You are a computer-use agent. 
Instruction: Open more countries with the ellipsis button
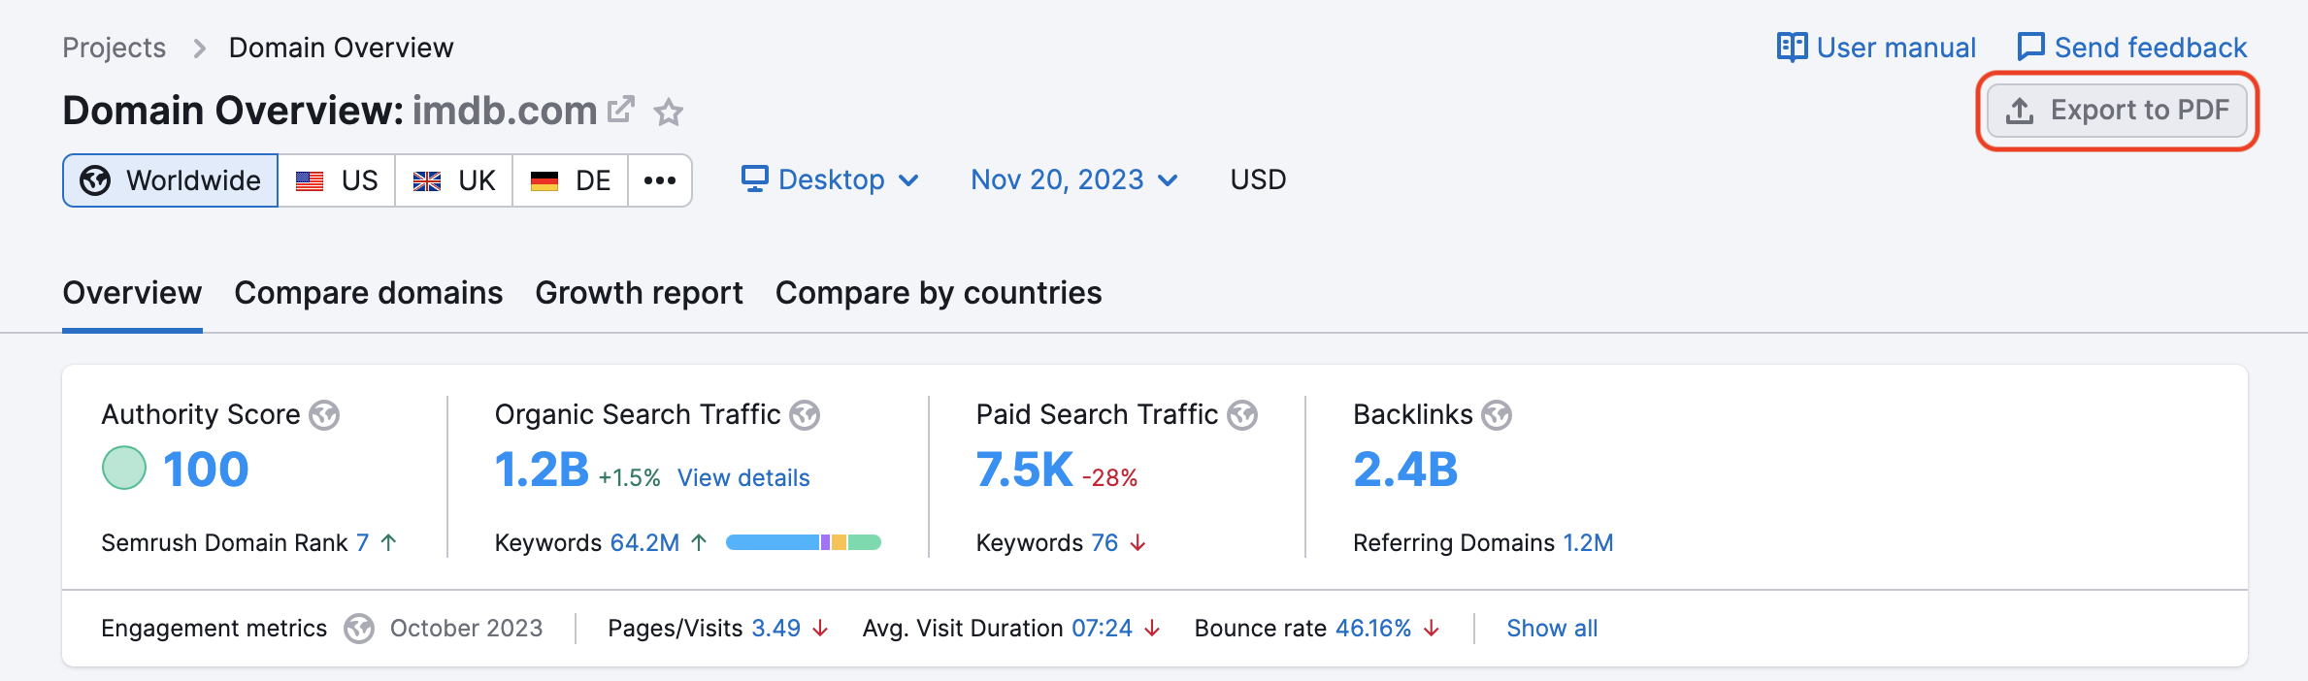(x=660, y=180)
